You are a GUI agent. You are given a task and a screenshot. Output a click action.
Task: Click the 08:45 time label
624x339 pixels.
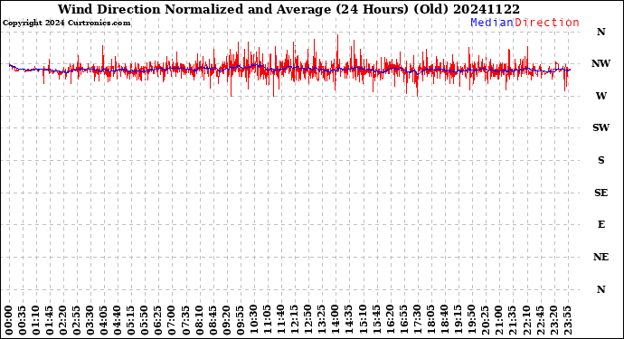pos(213,321)
